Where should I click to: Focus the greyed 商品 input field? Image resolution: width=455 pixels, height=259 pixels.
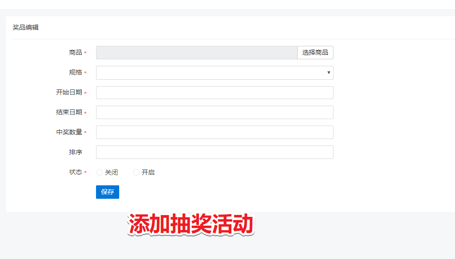pos(197,52)
